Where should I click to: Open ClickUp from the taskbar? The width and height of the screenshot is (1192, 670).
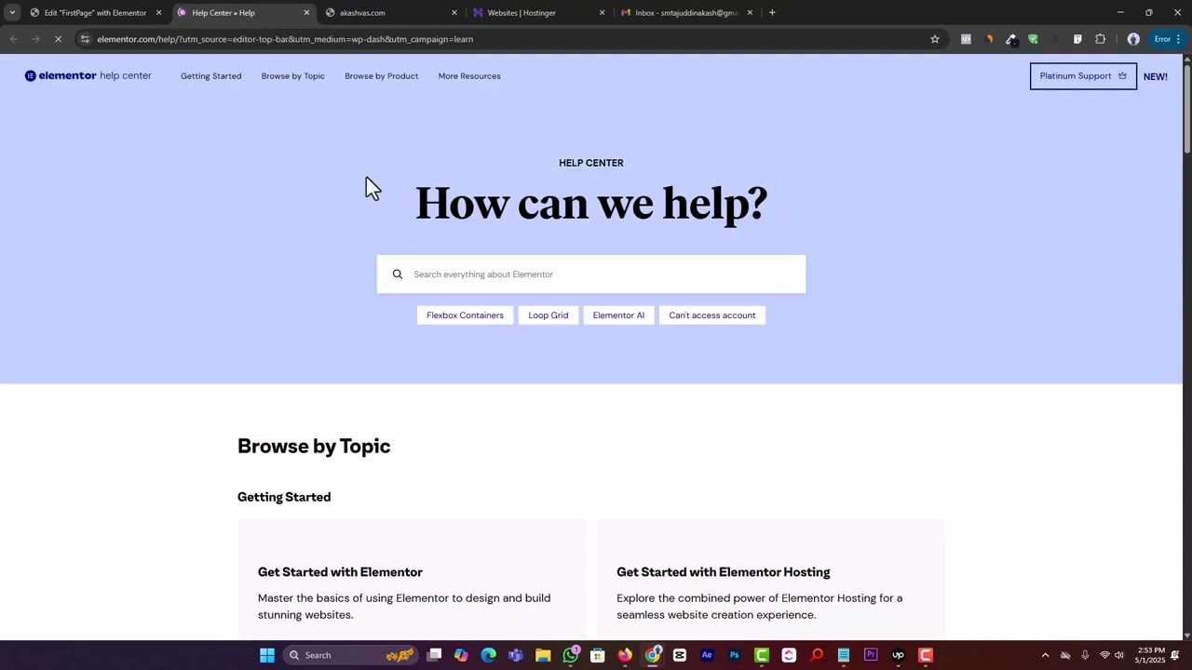(789, 655)
